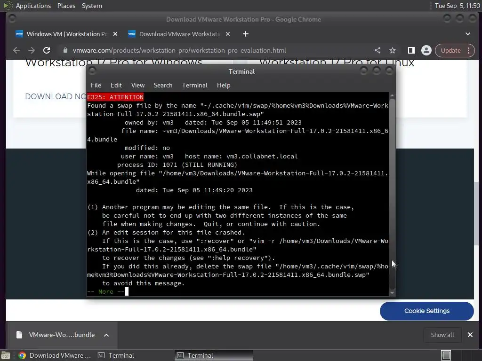Close the Windows VM Workstation tab
Viewport: 482px width, 361px height.
coord(115,34)
